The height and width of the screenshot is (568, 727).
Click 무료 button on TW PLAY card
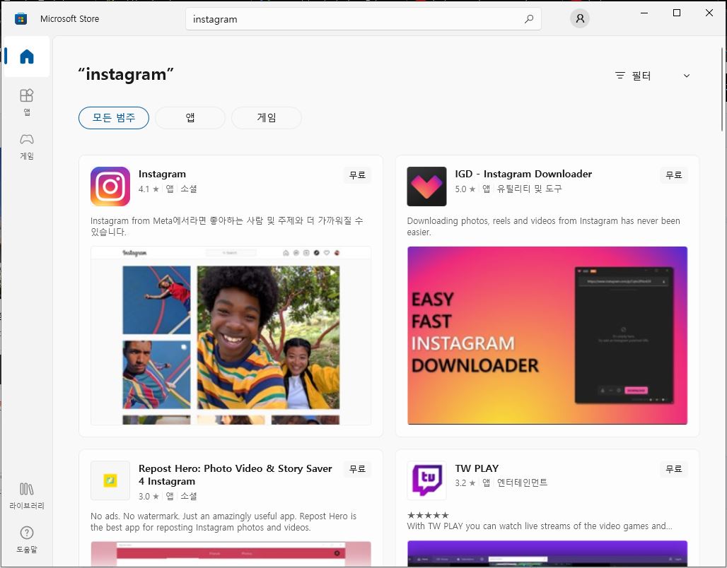(x=674, y=469)
